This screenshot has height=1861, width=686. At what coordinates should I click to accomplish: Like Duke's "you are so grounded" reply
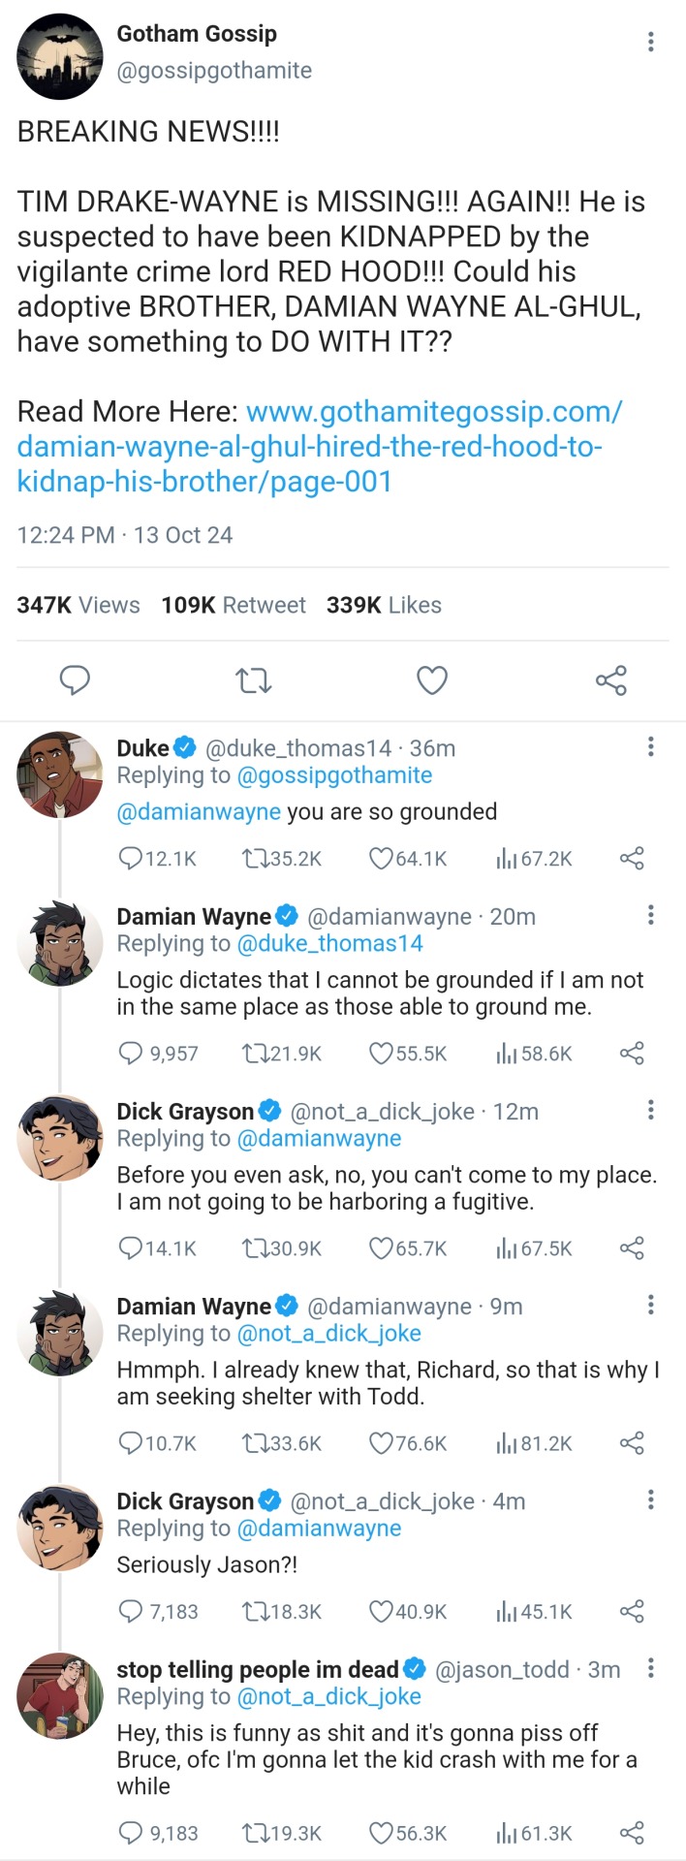(382, 859)
